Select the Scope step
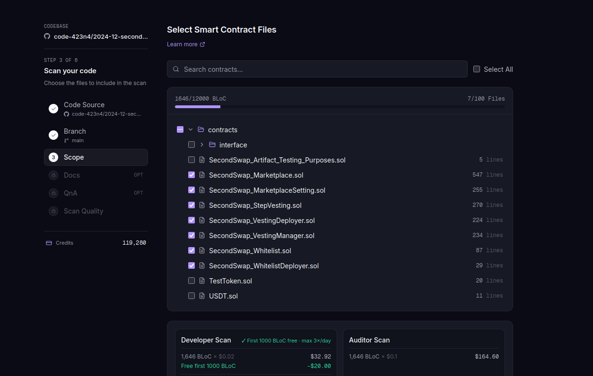The image size is (593, 376). tap(96, 157)
